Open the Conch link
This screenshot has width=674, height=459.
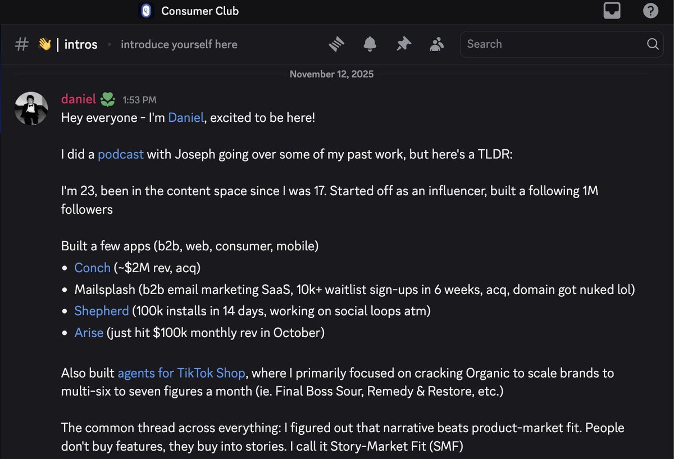[x=92, y=268]
